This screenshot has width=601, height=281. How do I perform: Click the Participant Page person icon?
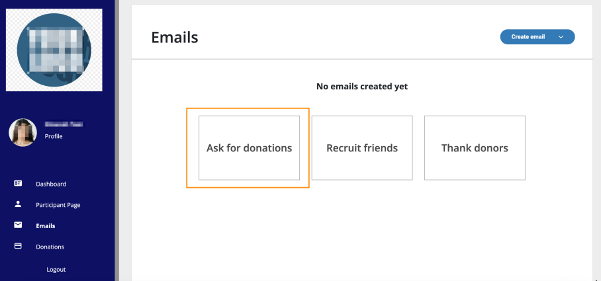[x=18, y=204]
